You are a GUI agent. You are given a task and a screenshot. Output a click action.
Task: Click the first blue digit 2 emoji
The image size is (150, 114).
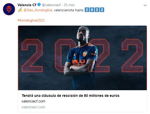coord(87,10)
